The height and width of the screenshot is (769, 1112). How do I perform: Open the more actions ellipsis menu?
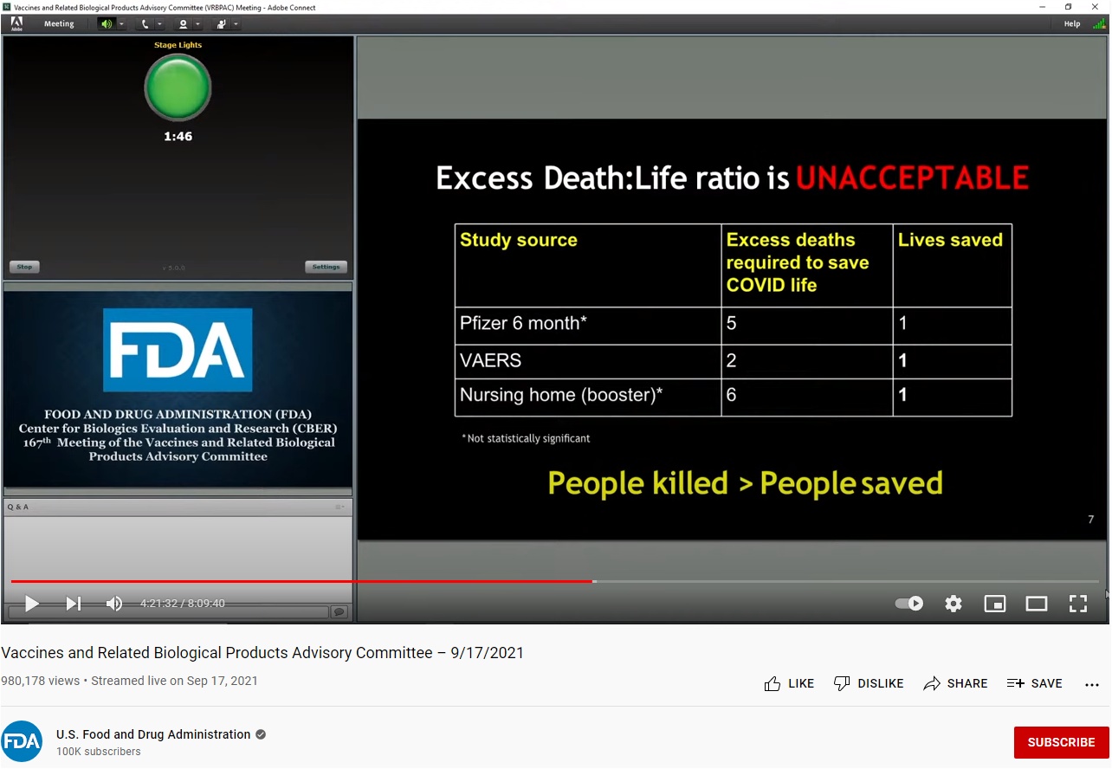[1092, 684]
